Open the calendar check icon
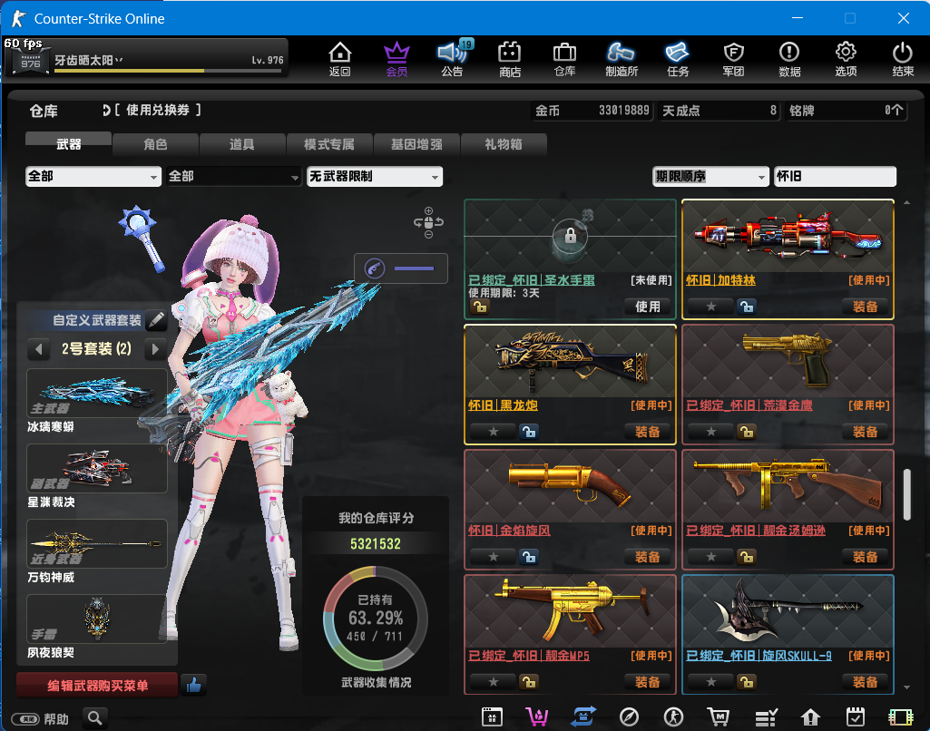Viewport: 930px width, 731px height. [x=856, y=717]
